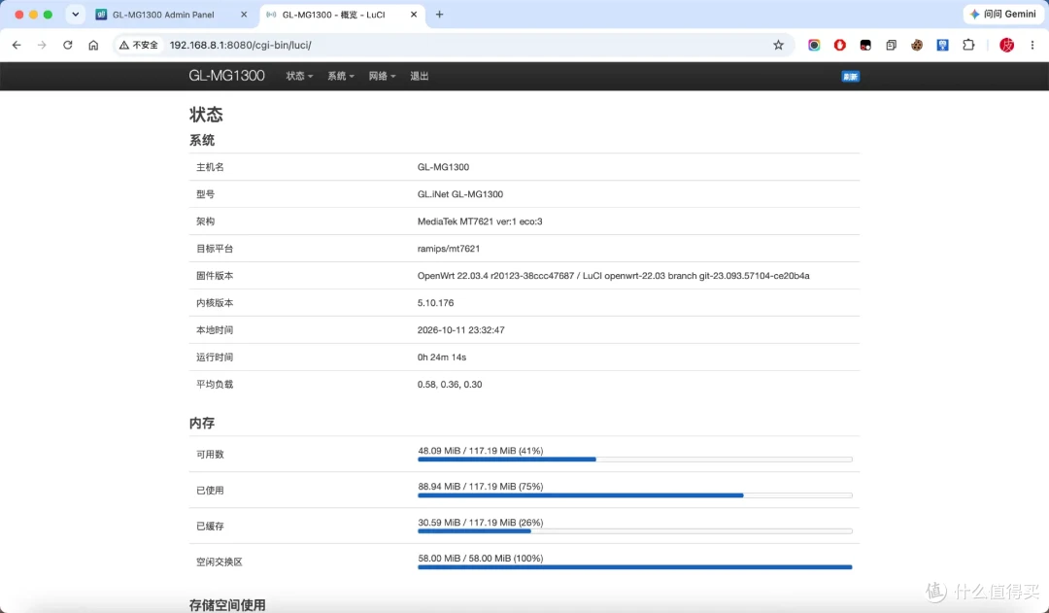
Task: Select the kernel version 5.10.176
Action: pos(435,302)
